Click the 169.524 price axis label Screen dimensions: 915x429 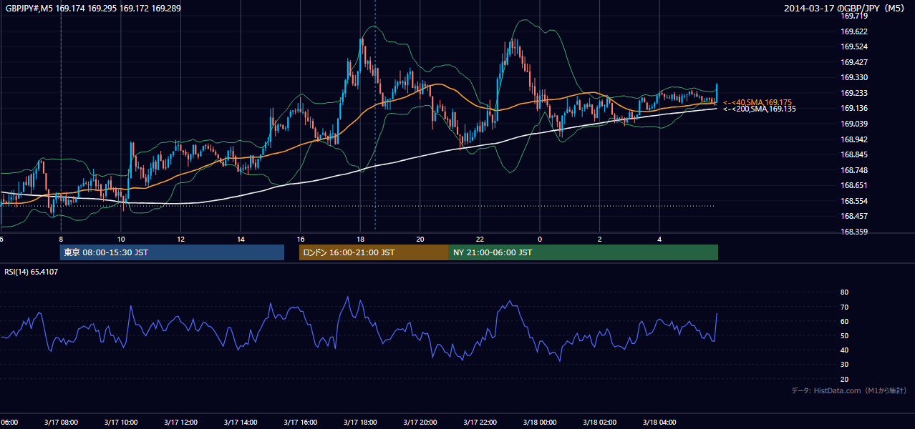point(853,46)
